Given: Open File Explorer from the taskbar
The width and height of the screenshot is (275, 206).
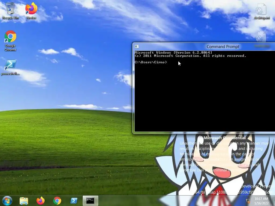Looking at the screenshot, I should point(24,201).
